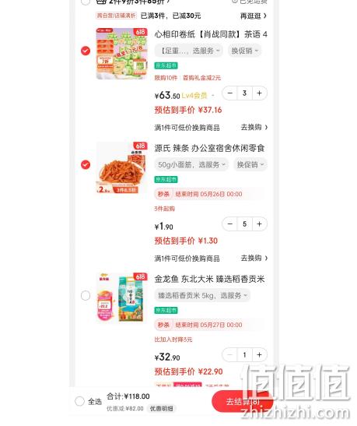Select the 金龙鱼 rice item checkbox
The image size is (357, 426).
point(86,296)
